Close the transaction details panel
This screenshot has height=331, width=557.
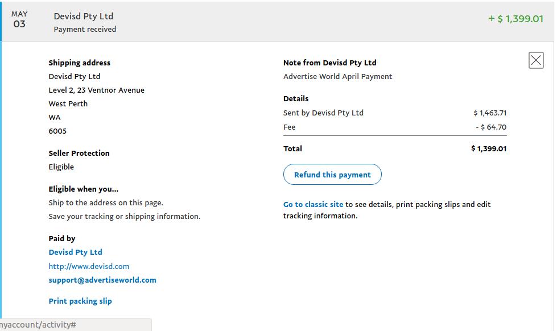coord(536,60)
